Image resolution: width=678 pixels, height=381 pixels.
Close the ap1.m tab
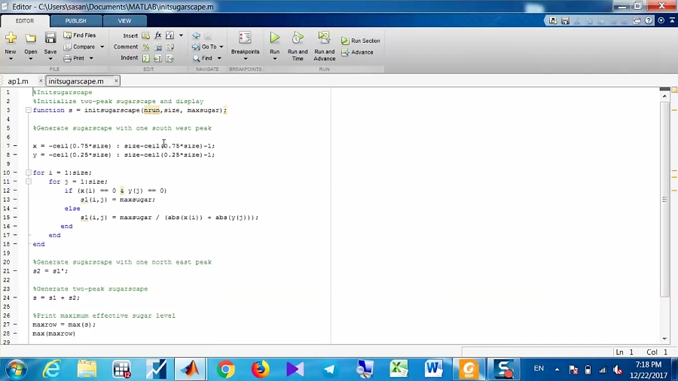click(41, 81)
